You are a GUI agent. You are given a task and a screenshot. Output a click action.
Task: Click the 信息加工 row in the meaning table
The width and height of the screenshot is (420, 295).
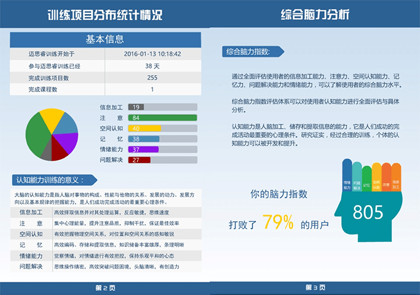pos(106,212)
